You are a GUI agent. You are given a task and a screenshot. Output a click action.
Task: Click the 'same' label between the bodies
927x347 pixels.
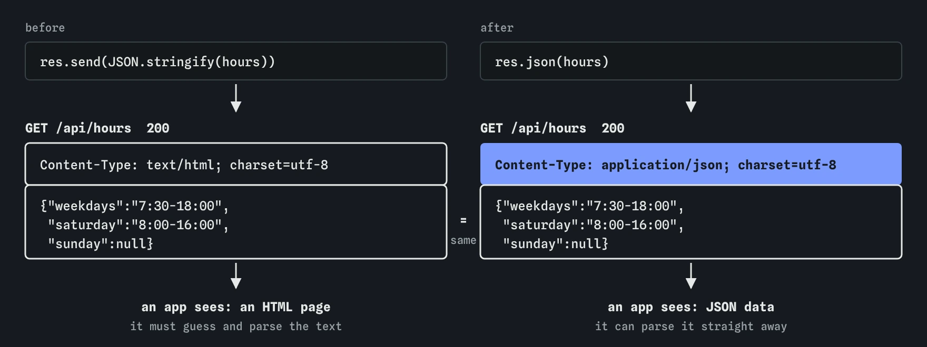(x=463, y=240)
